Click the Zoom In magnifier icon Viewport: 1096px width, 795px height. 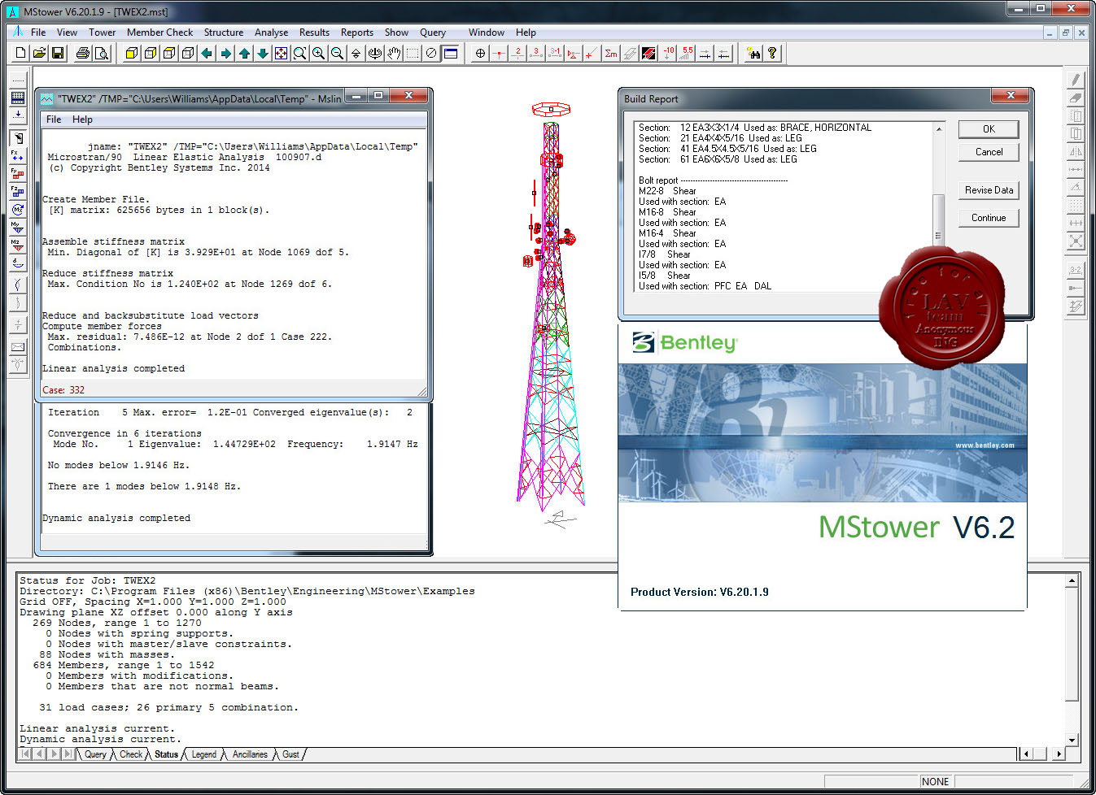[x=318, y=53]
